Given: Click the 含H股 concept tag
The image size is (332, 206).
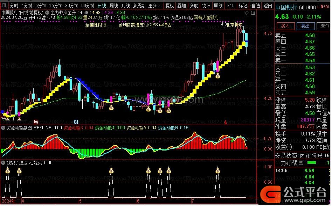Looking at the screenshot, I should coord(124,25).
